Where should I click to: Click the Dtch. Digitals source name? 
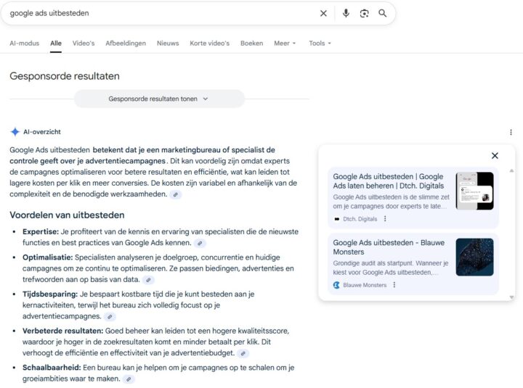[360, 219]
